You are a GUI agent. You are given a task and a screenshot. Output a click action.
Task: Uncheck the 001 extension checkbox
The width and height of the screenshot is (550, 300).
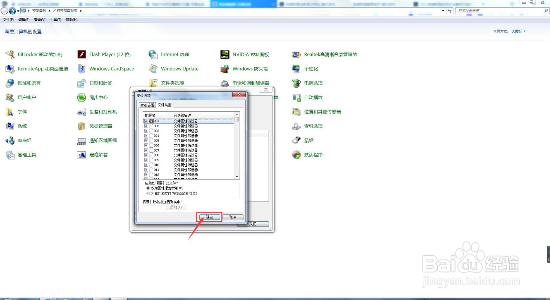(x=146, y=121)
